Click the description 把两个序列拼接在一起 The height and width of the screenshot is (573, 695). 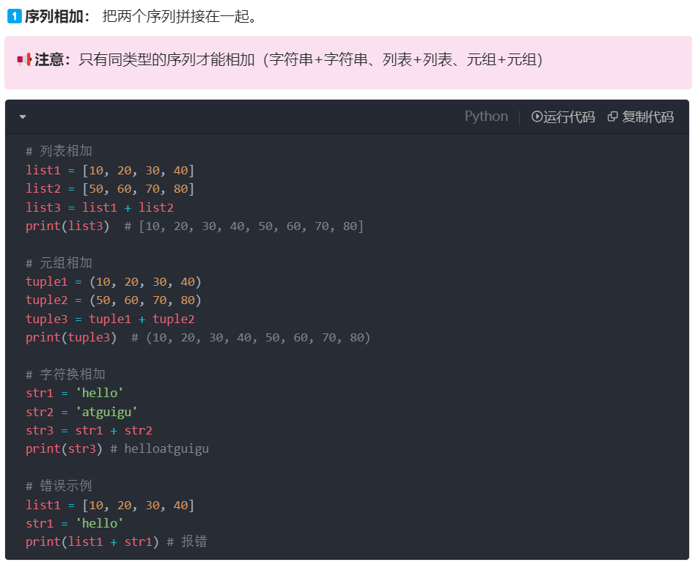pos(180,17)
